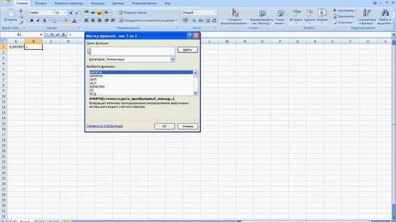The image size is (396, 222).
Task: Click the borders icon
Action: [x=55, y=20]
